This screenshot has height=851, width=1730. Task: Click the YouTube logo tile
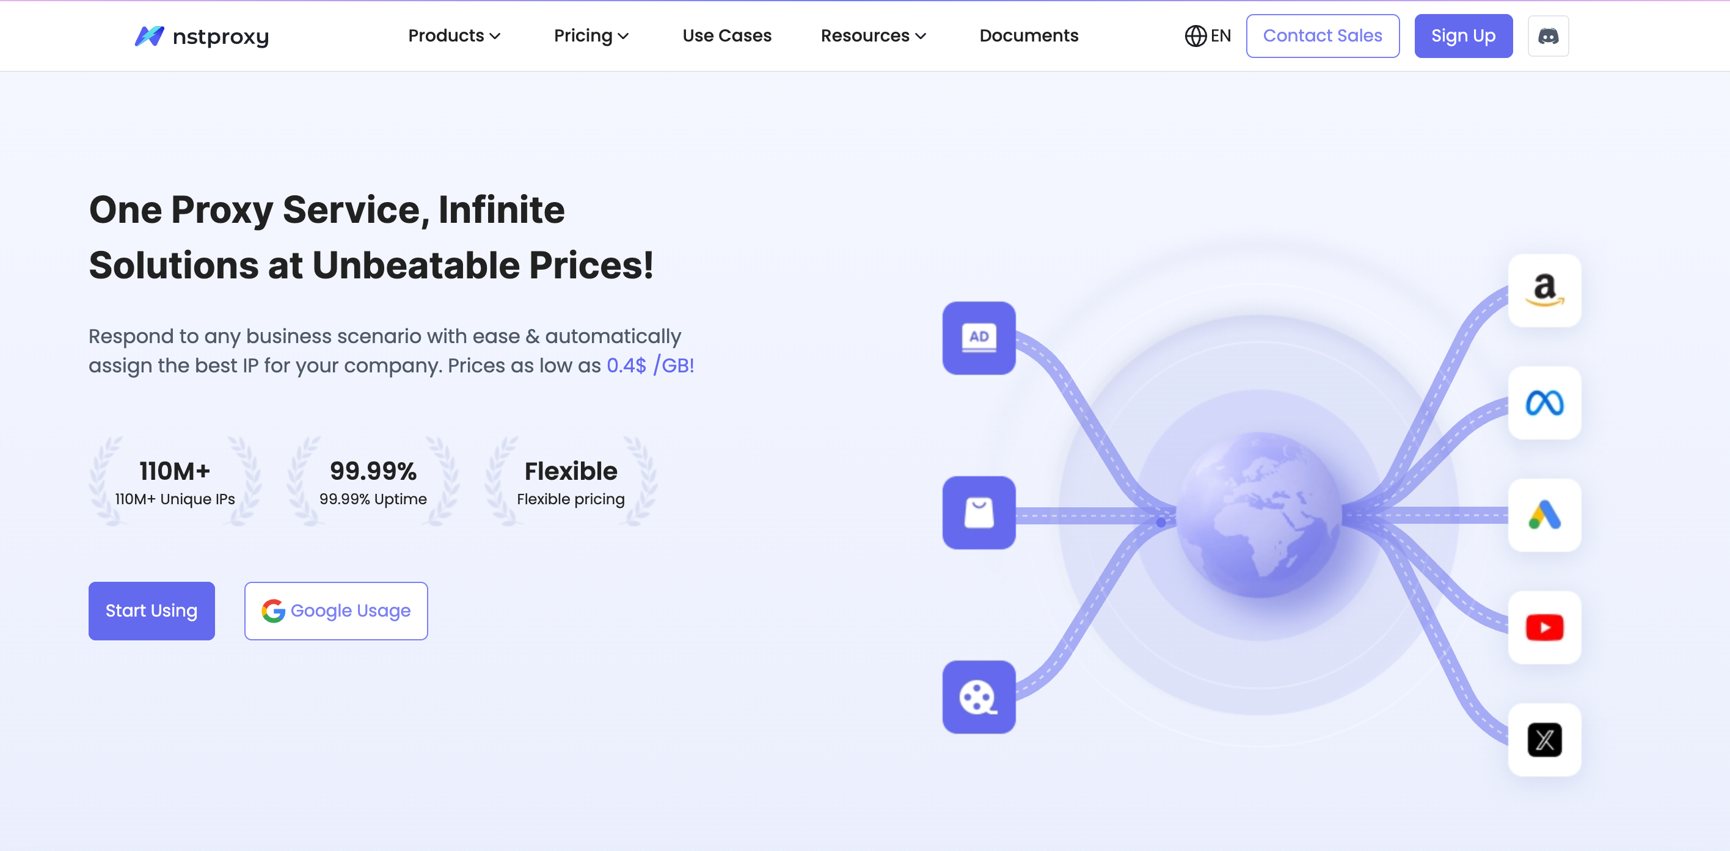(x=1544, y=628)
